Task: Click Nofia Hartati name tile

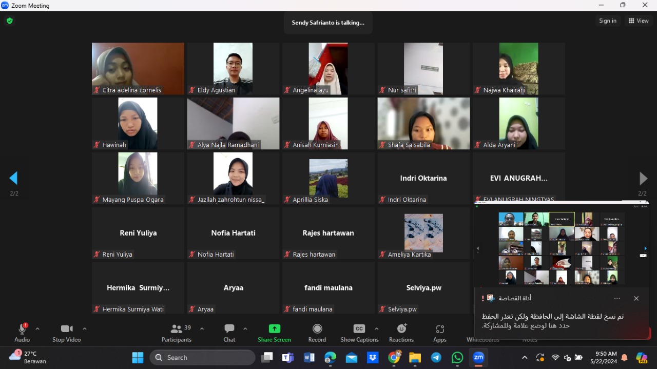Action: [233, 233]
